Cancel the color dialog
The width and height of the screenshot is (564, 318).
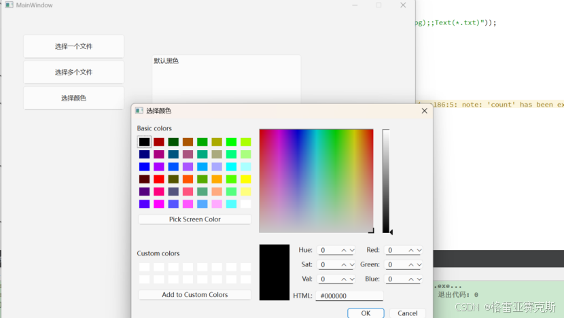(x=407, y=313)
